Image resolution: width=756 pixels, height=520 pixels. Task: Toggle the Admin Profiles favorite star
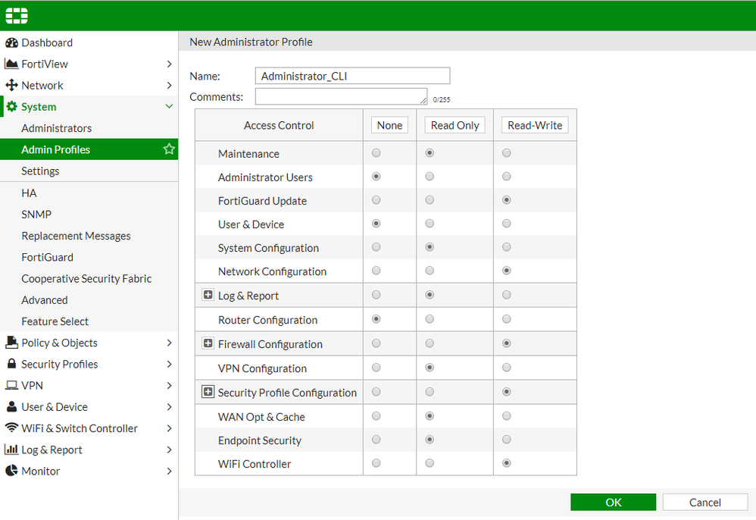(169, 149)
